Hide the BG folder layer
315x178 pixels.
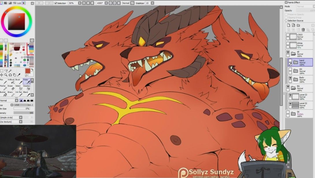[x=288, y=86]
